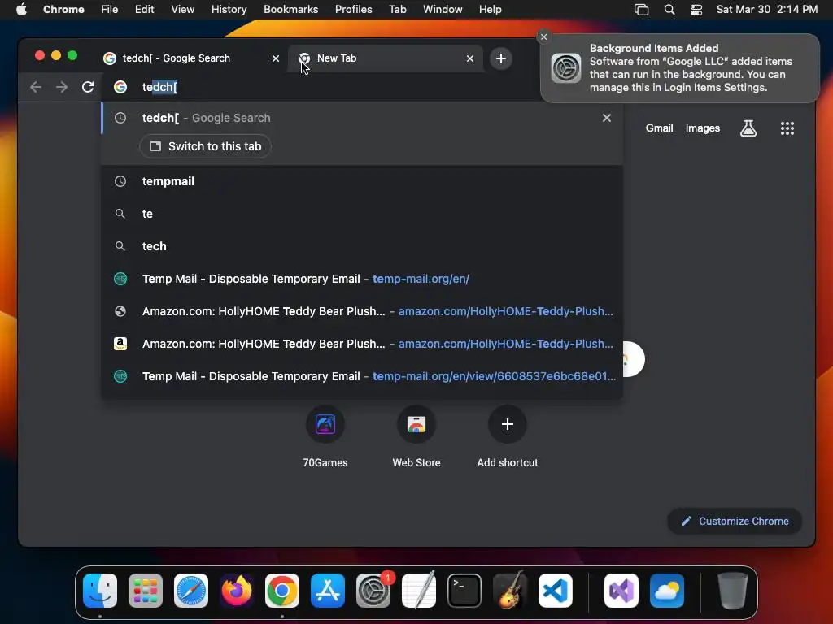833x624 pixels.
Task: Go forward with the forward arrow
Action: point(62,87)
